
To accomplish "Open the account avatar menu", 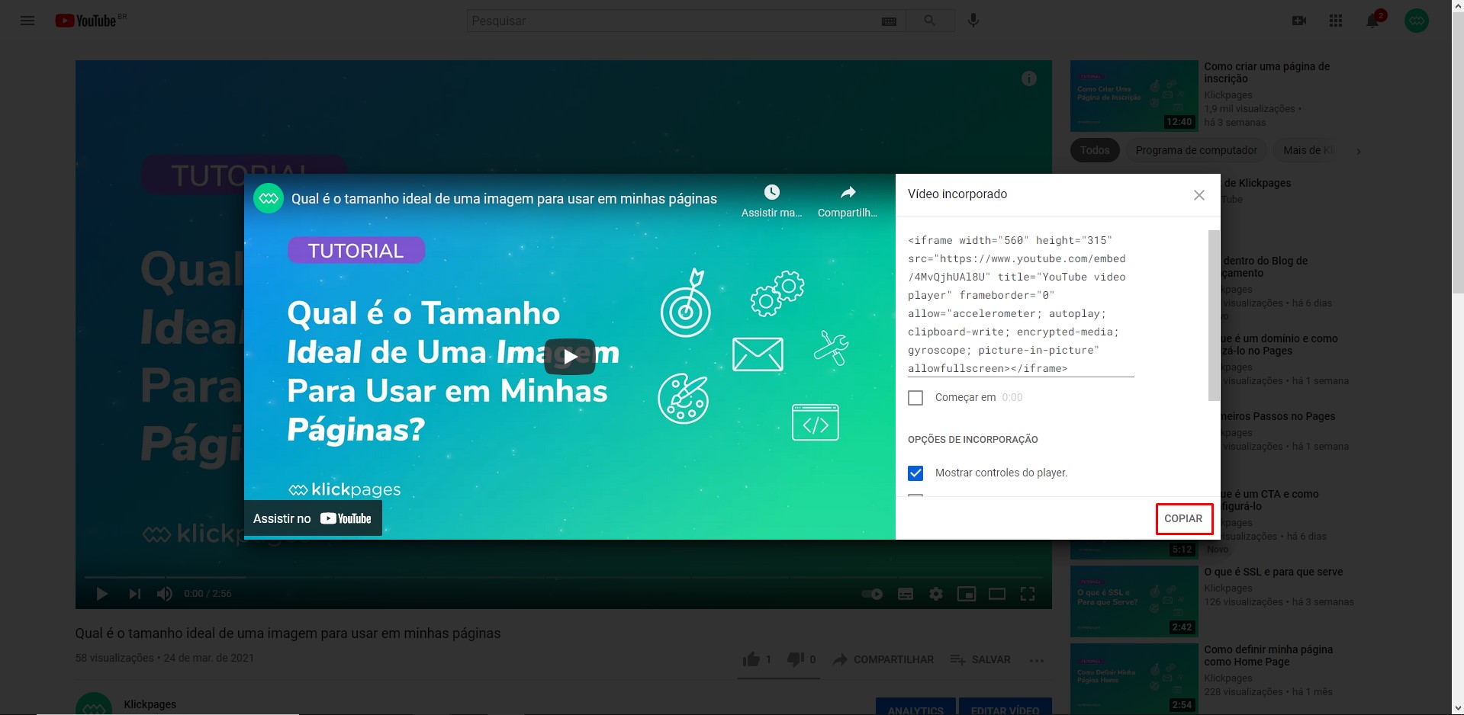I will click(x=1417, y=21).
